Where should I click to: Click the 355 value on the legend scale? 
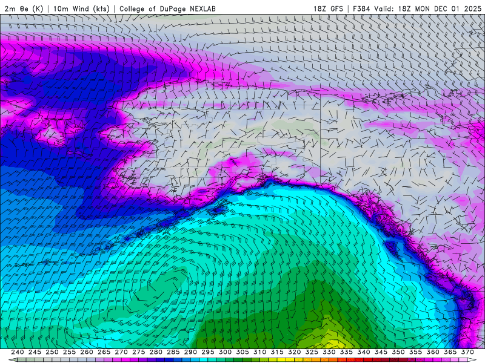point(416,352)
